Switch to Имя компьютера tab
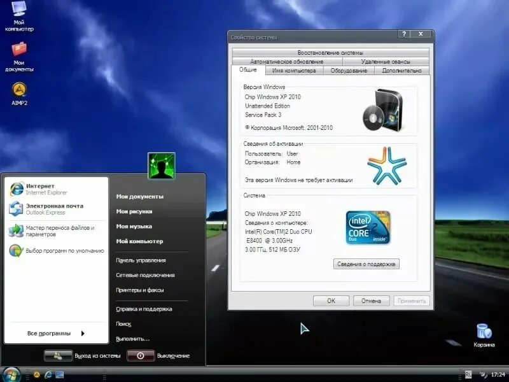The width and height of the screenshot is (509, 382). click(294, 71)
